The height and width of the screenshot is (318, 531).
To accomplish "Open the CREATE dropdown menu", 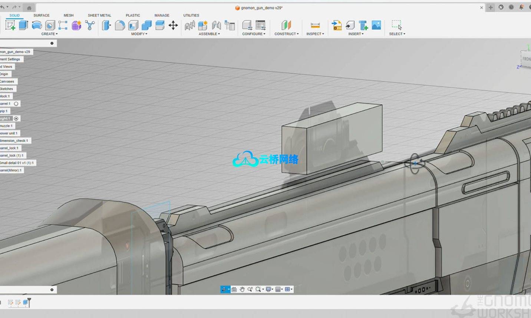I will pyautogui.click(x=49, y=34).
